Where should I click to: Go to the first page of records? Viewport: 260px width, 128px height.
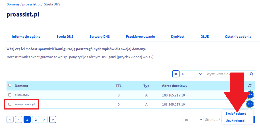pyautogui.click(x=11, y=119)
